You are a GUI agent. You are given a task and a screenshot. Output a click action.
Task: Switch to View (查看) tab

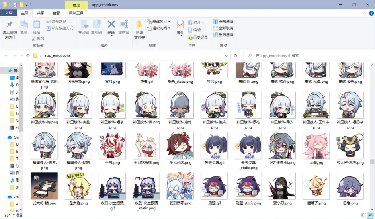click(x=56, y=13)
